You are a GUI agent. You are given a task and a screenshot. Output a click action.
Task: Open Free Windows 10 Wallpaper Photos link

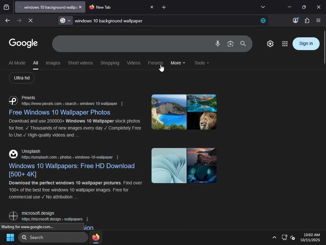60,112
